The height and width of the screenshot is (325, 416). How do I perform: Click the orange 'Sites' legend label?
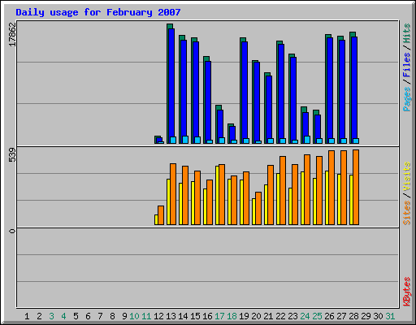(407, 213)
